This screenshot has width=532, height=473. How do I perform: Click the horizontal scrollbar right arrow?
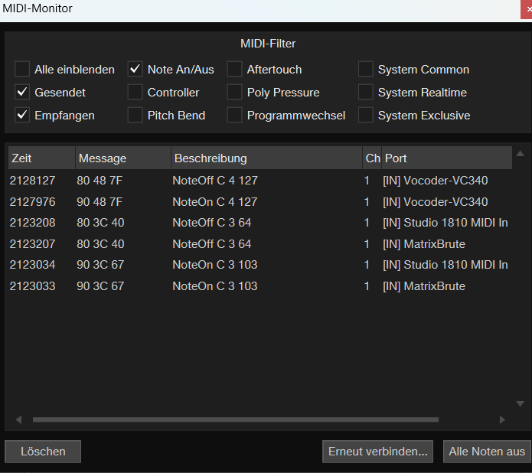502,419
